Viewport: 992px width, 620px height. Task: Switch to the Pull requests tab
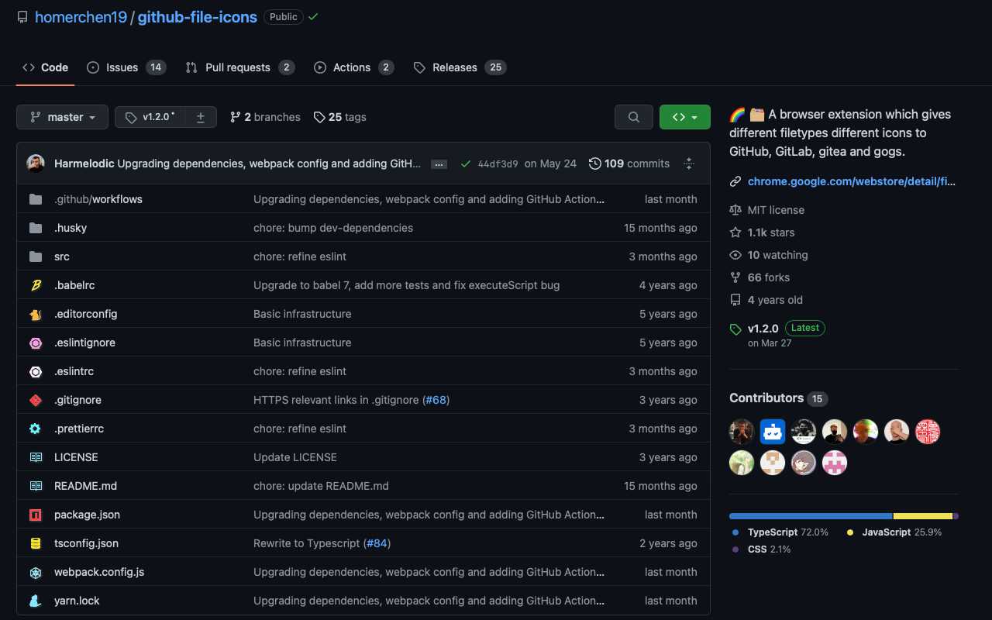(239, 67)
